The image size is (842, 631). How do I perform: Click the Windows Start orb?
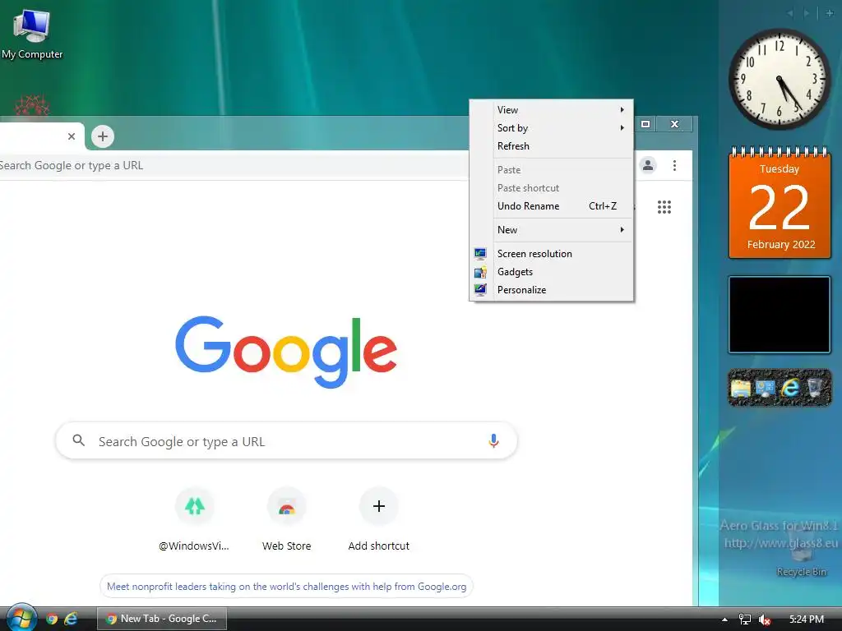coord(21,619)
